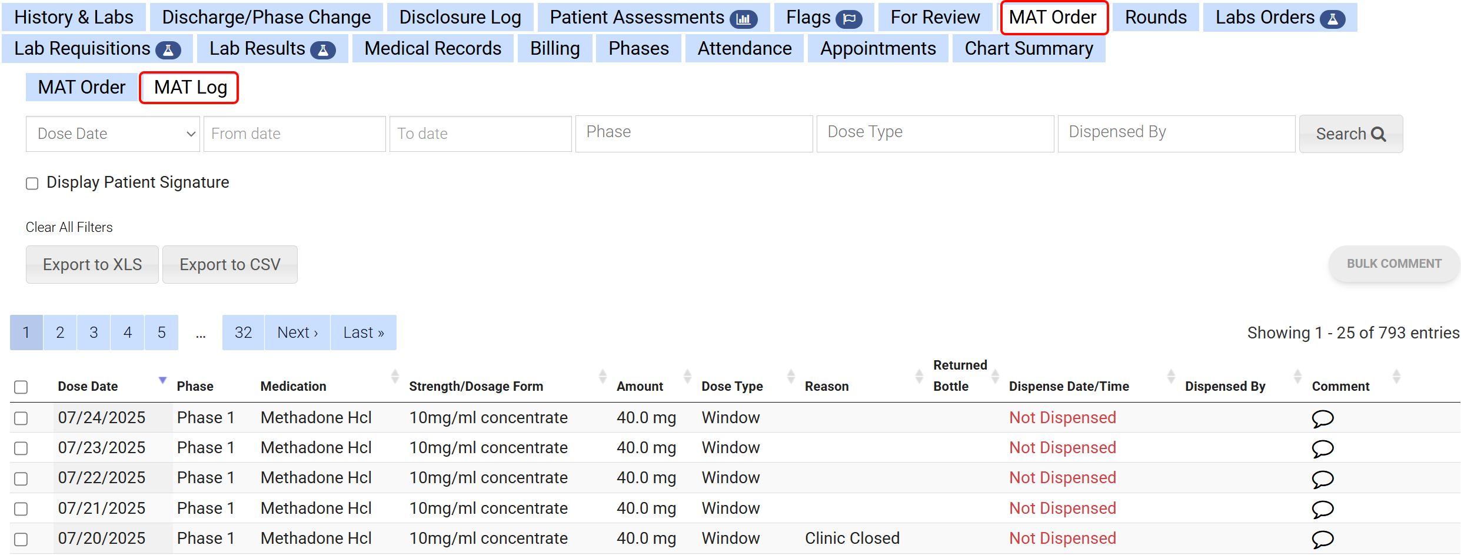Click the flask icon on Lab Results tab
Screen dimensions: 1461x555
322,51
